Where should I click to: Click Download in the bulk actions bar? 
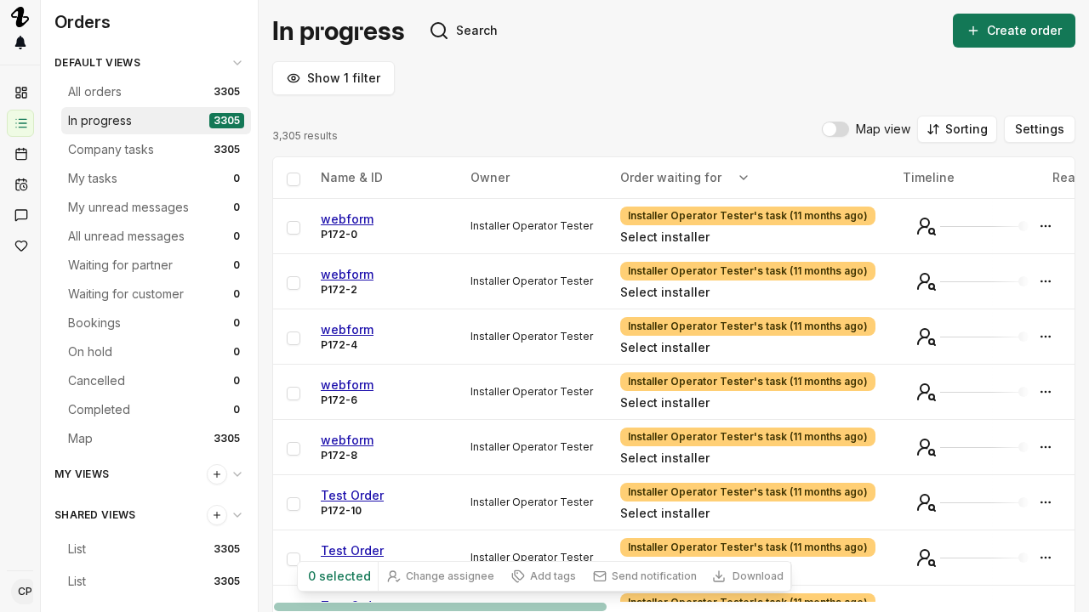(x=748, y=576)
